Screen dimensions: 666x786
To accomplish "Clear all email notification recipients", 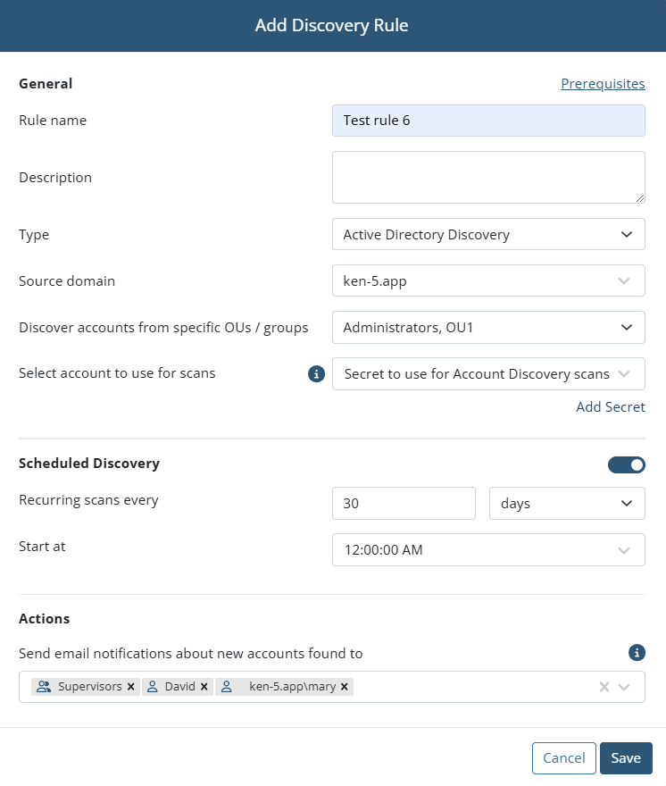I will (604, 687).
